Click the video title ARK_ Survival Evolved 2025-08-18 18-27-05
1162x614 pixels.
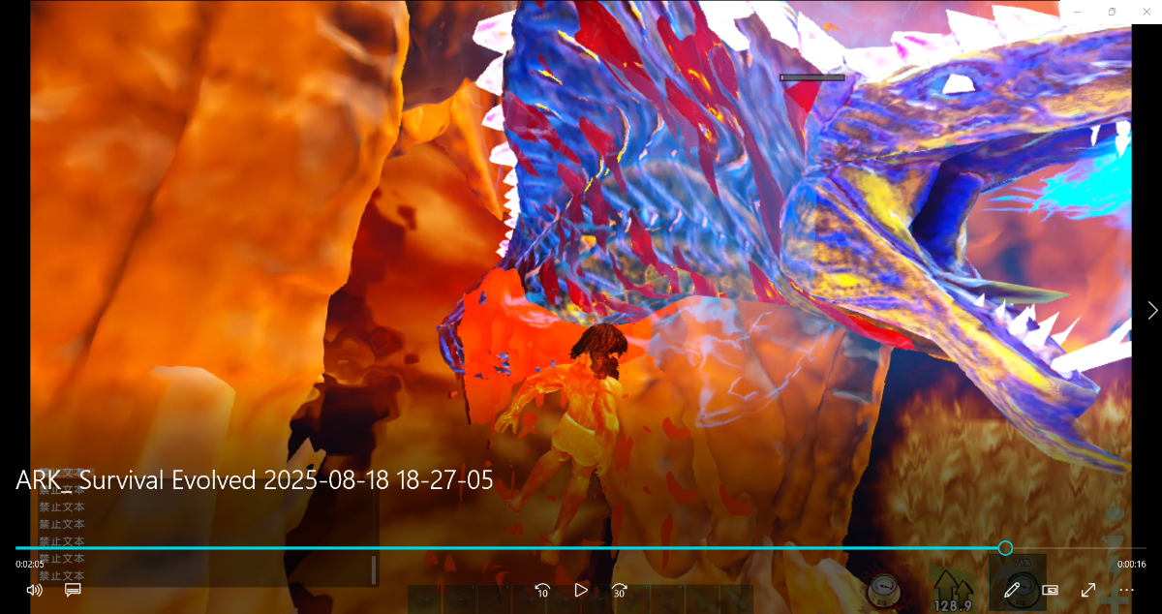255,480
